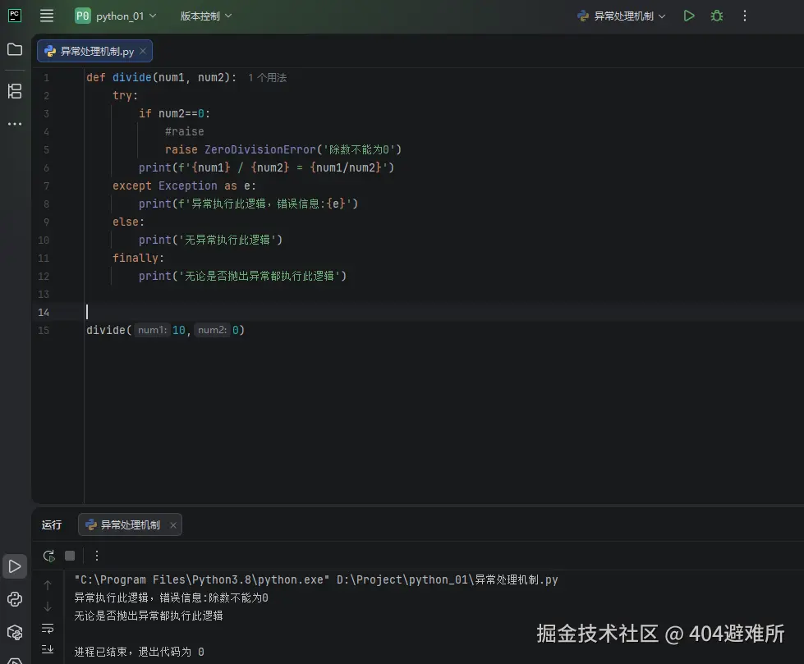Click '进程已结束，退出代码为 0' message

tap(139, 652)
